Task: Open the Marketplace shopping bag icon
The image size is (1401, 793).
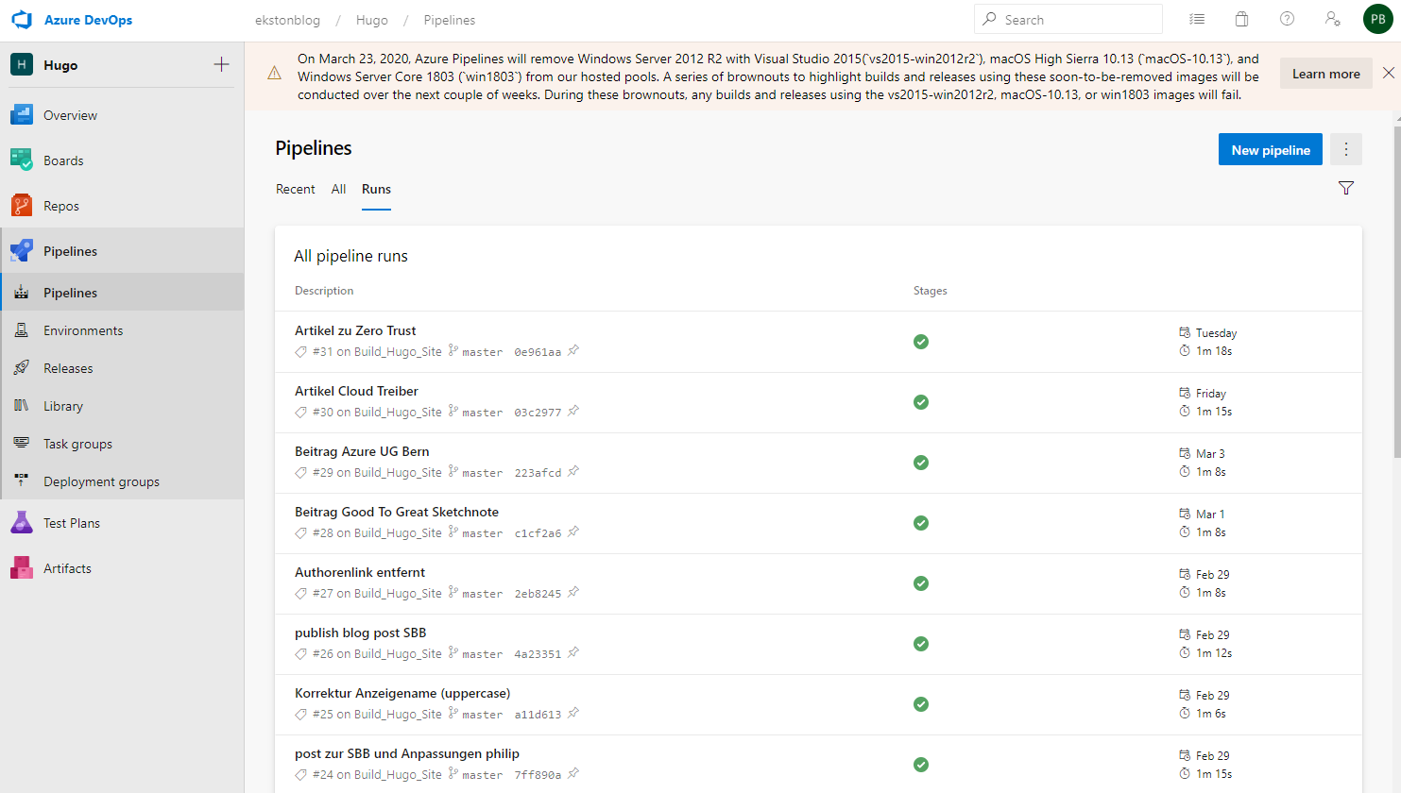Action: (x=1242, y=19)
